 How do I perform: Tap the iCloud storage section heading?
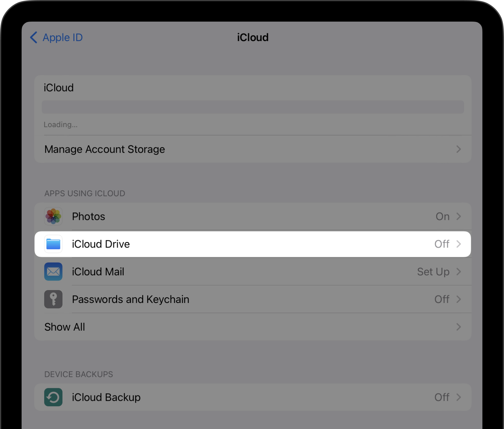pyautogui.click(x=59, y=88)
